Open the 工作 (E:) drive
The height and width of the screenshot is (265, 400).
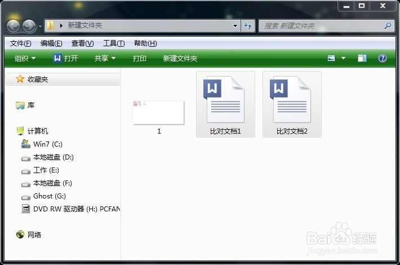click(x=46, y=170)
